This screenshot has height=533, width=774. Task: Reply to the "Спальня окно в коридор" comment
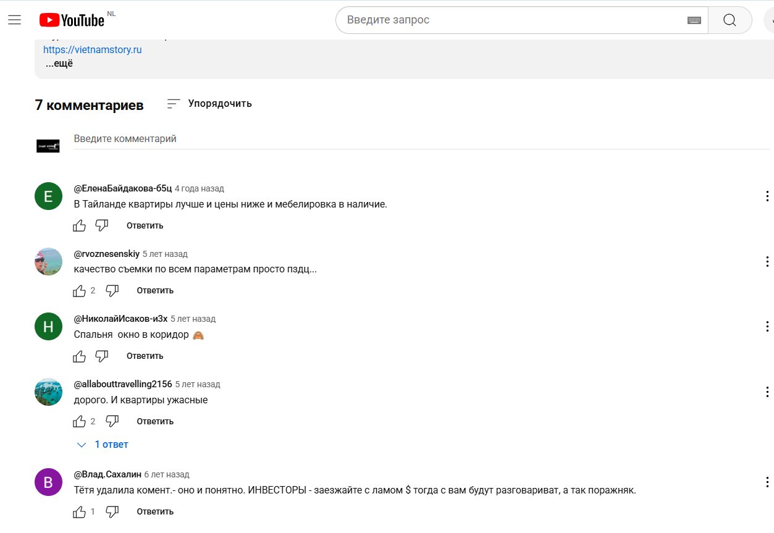(x=145, y=356)
